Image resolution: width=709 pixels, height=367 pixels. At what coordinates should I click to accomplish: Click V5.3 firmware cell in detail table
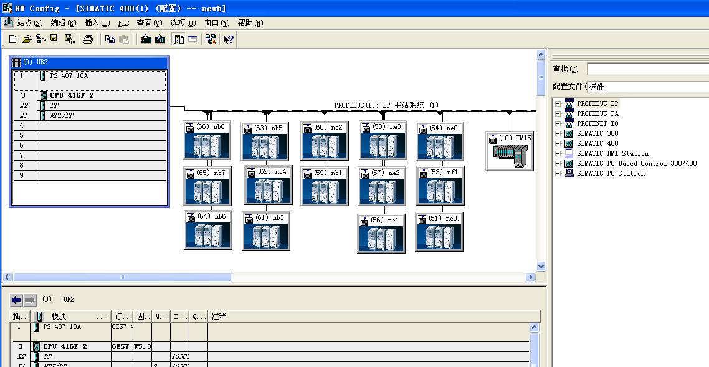click(143, 346)
